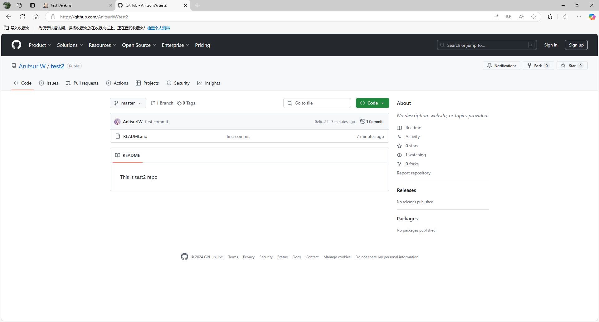Open the README.md file link
This screenshot has width=599, height=322.
[135, 136]
